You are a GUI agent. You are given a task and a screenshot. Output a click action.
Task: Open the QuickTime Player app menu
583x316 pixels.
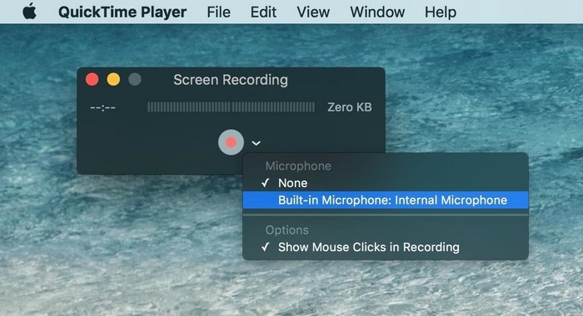click(122, 12)
